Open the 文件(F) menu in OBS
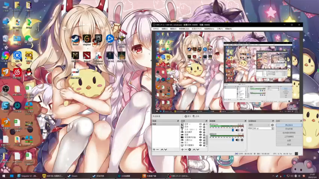Screen dimensions: 319x179 point(156,29)
